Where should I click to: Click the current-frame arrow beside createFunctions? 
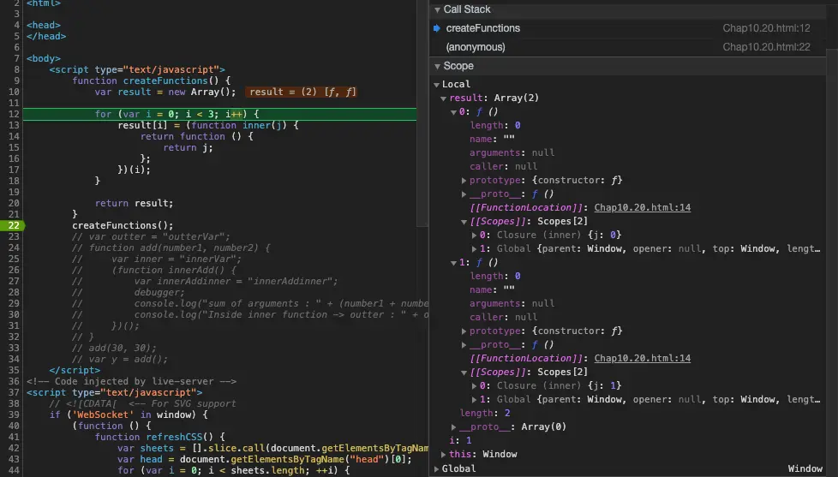pyautogui.click(x=437, y=28)
